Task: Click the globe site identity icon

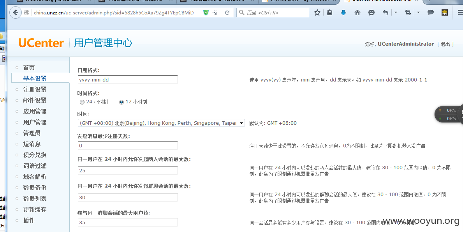Action: [x=27, y=13]
